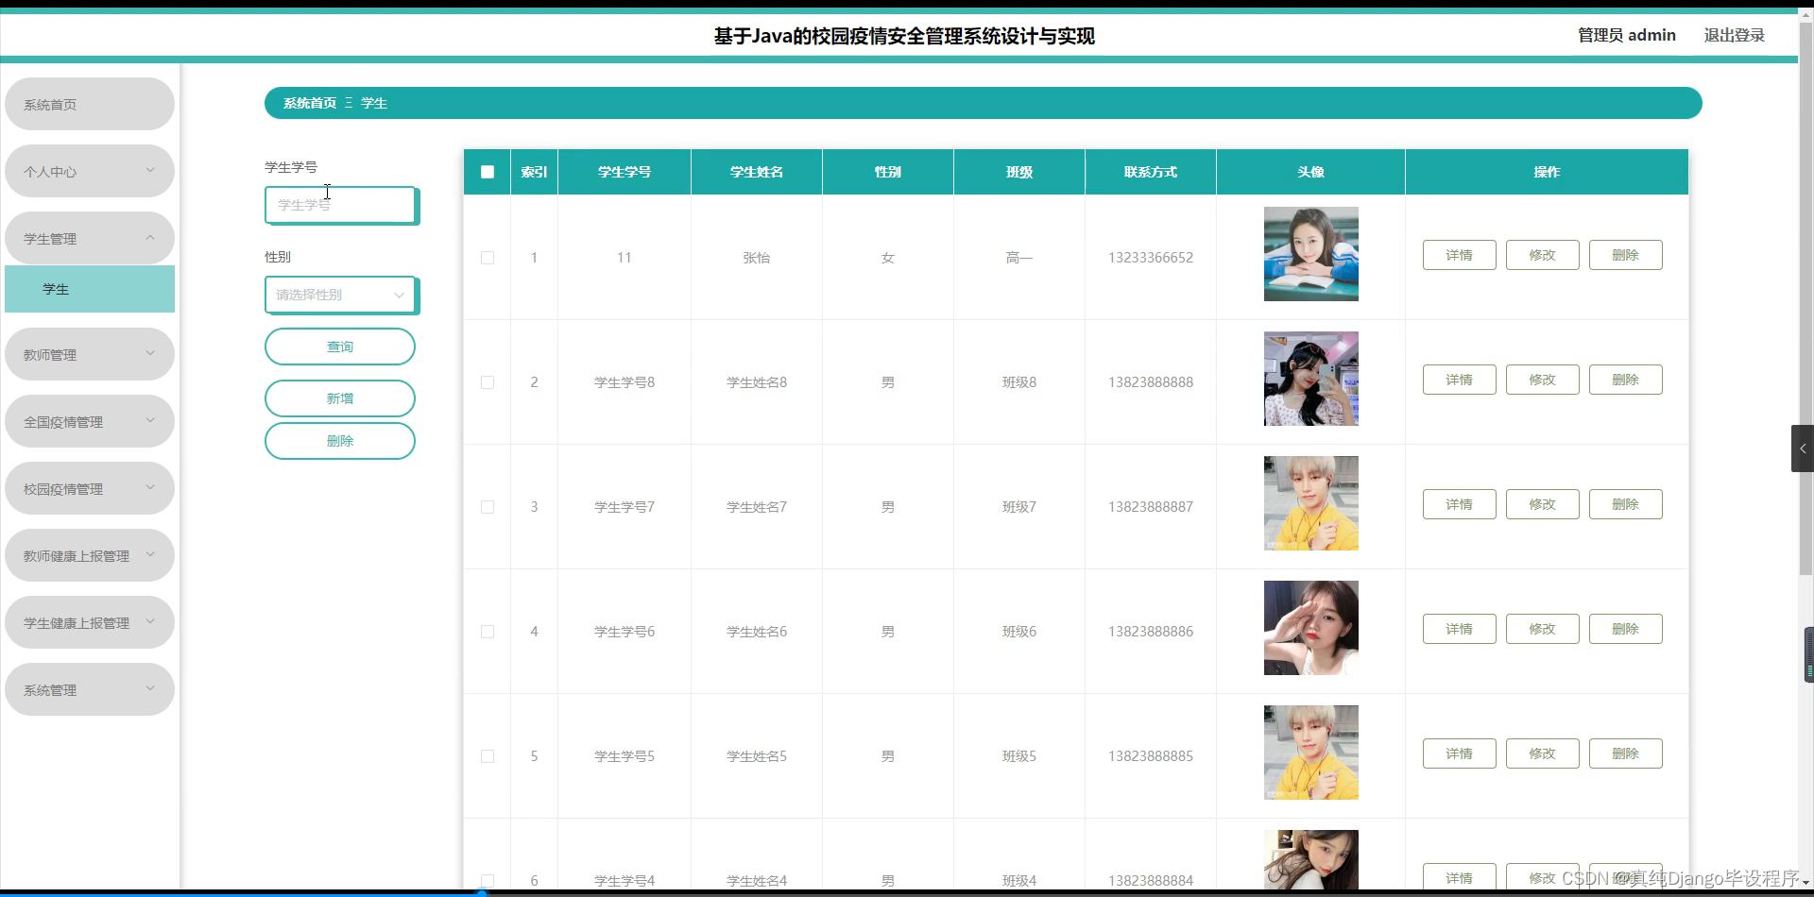Open 系统首页 in the sidebar
The image size is (1814, 897).
click(x=90, y=104)
